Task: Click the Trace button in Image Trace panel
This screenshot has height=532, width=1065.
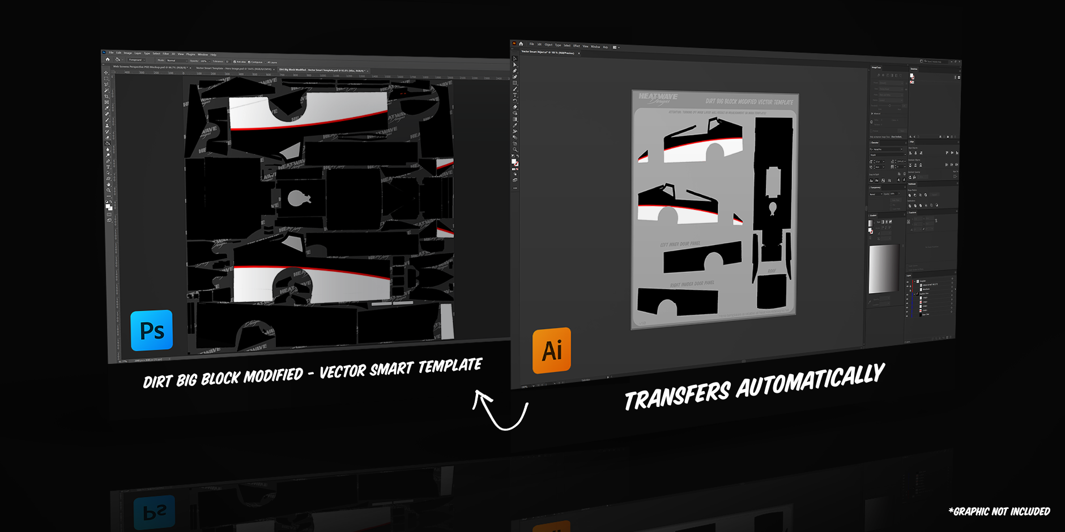Action: (901, 130)
